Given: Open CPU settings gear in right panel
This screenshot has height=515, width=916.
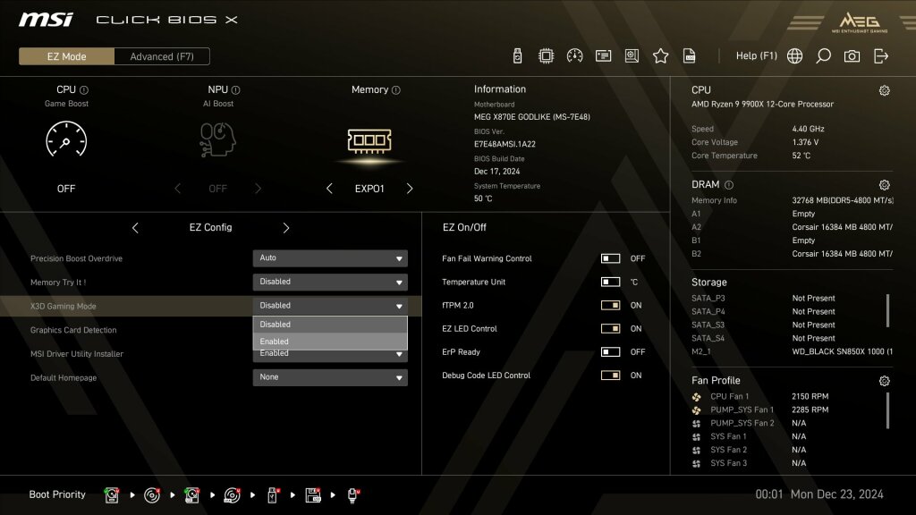Looking at the screenshot, I should pyautogui.click(x=885, y=90).
